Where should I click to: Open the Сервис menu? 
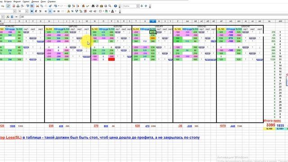coord(26,1)
